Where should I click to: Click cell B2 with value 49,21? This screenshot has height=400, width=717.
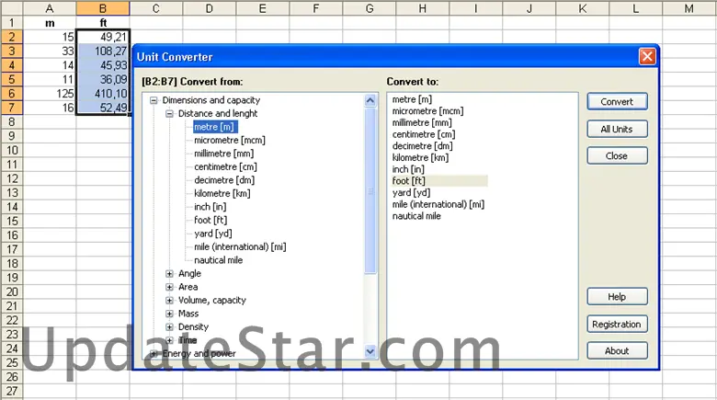pyautogui.click(x=103, y=37)
